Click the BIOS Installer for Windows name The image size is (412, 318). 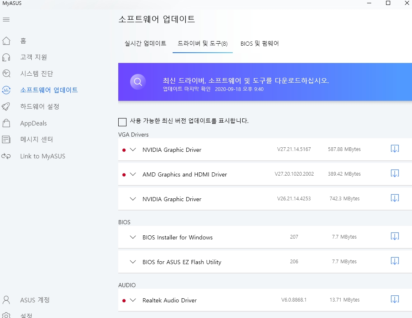point(178,237)
